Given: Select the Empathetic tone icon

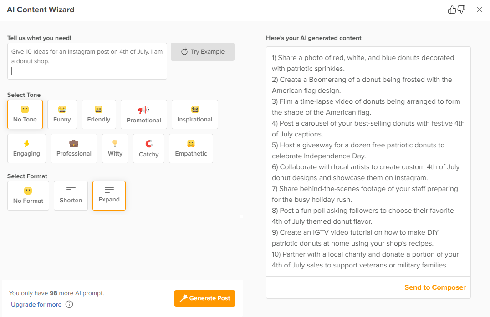Looking at the screenshot, I should (191, 143).
